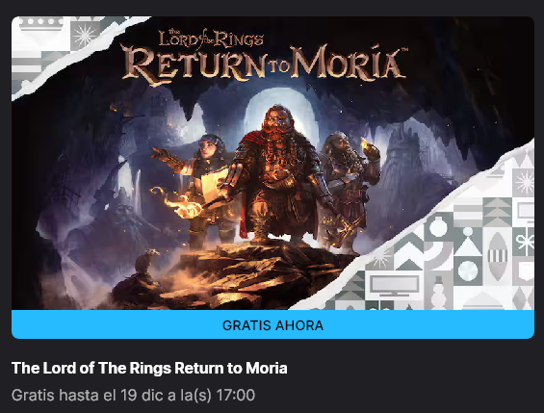
Task: Open The Lord of The Rings Return to Moria title
Action: coord(149,369)
